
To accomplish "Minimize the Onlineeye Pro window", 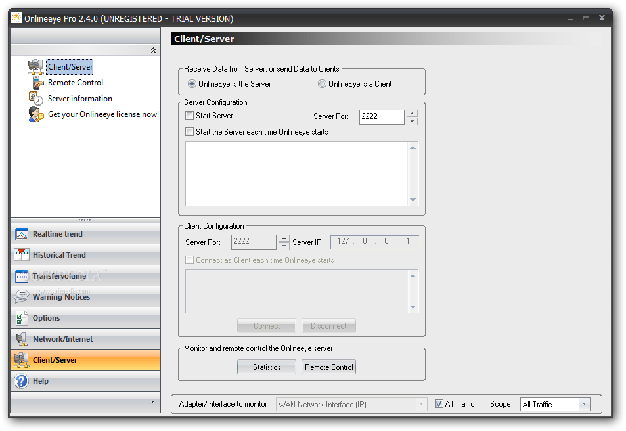I will 571,18.
